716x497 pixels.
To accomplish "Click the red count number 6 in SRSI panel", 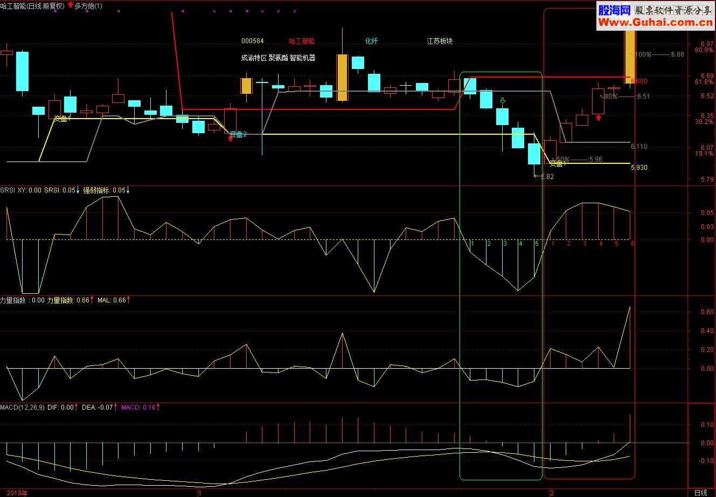I will pyautogui.click(x=632, y=244).
